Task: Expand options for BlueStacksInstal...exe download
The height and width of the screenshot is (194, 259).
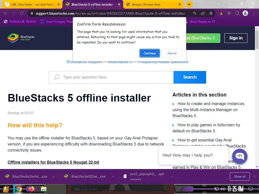Action: [54, 177]
